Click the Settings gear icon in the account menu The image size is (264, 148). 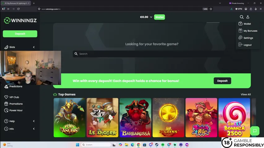tap(240, 38)
